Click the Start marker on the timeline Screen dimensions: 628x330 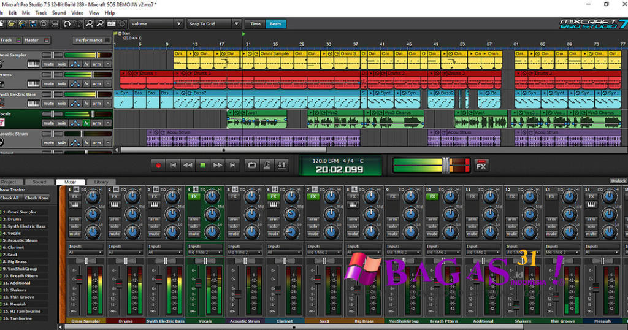pos(123,33)
